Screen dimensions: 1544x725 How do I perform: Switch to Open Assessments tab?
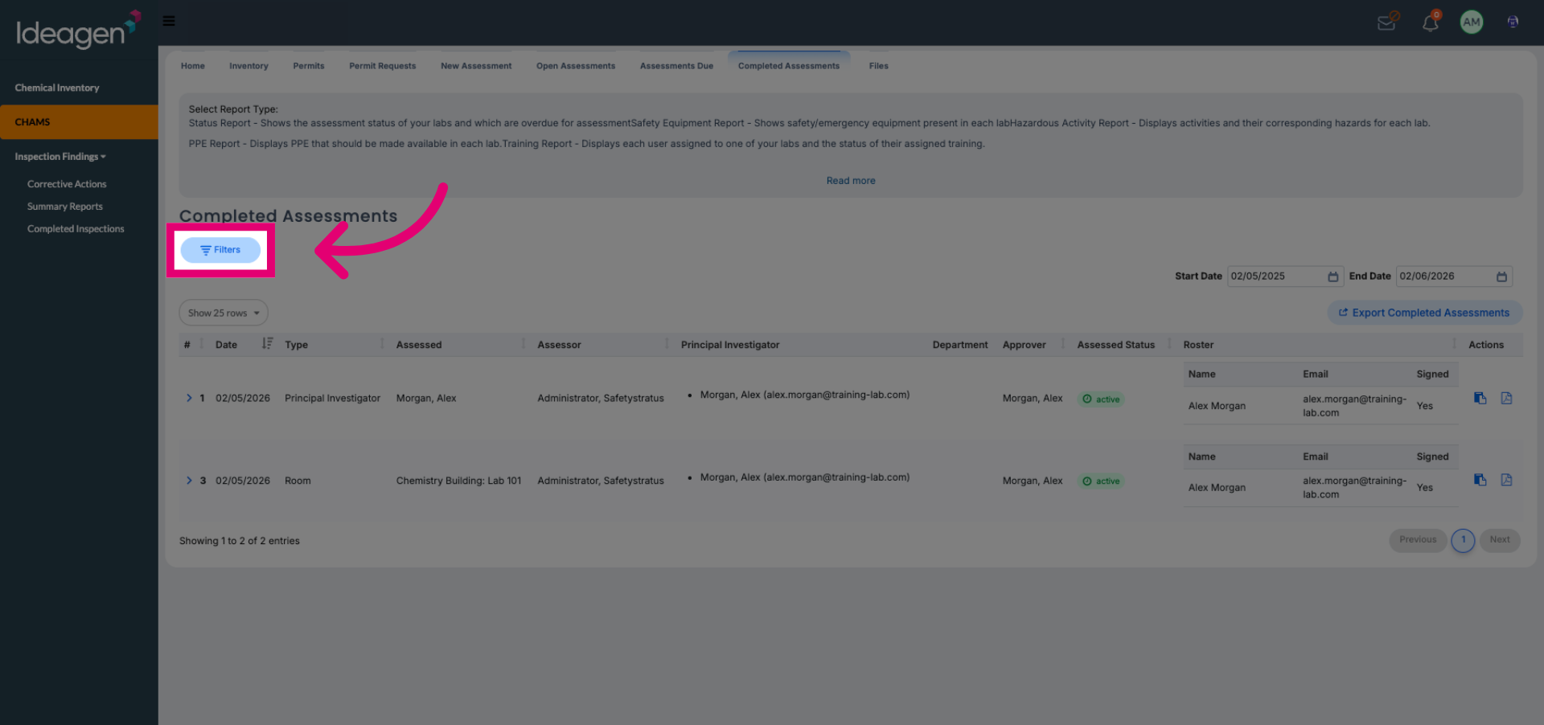(x=576, y=66)
